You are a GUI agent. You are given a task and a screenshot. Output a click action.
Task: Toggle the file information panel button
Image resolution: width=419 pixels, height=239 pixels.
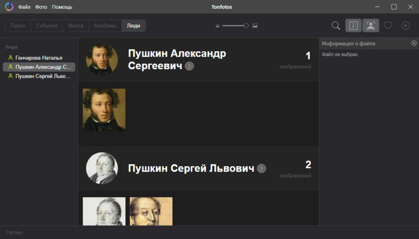[x=353, y=25]
